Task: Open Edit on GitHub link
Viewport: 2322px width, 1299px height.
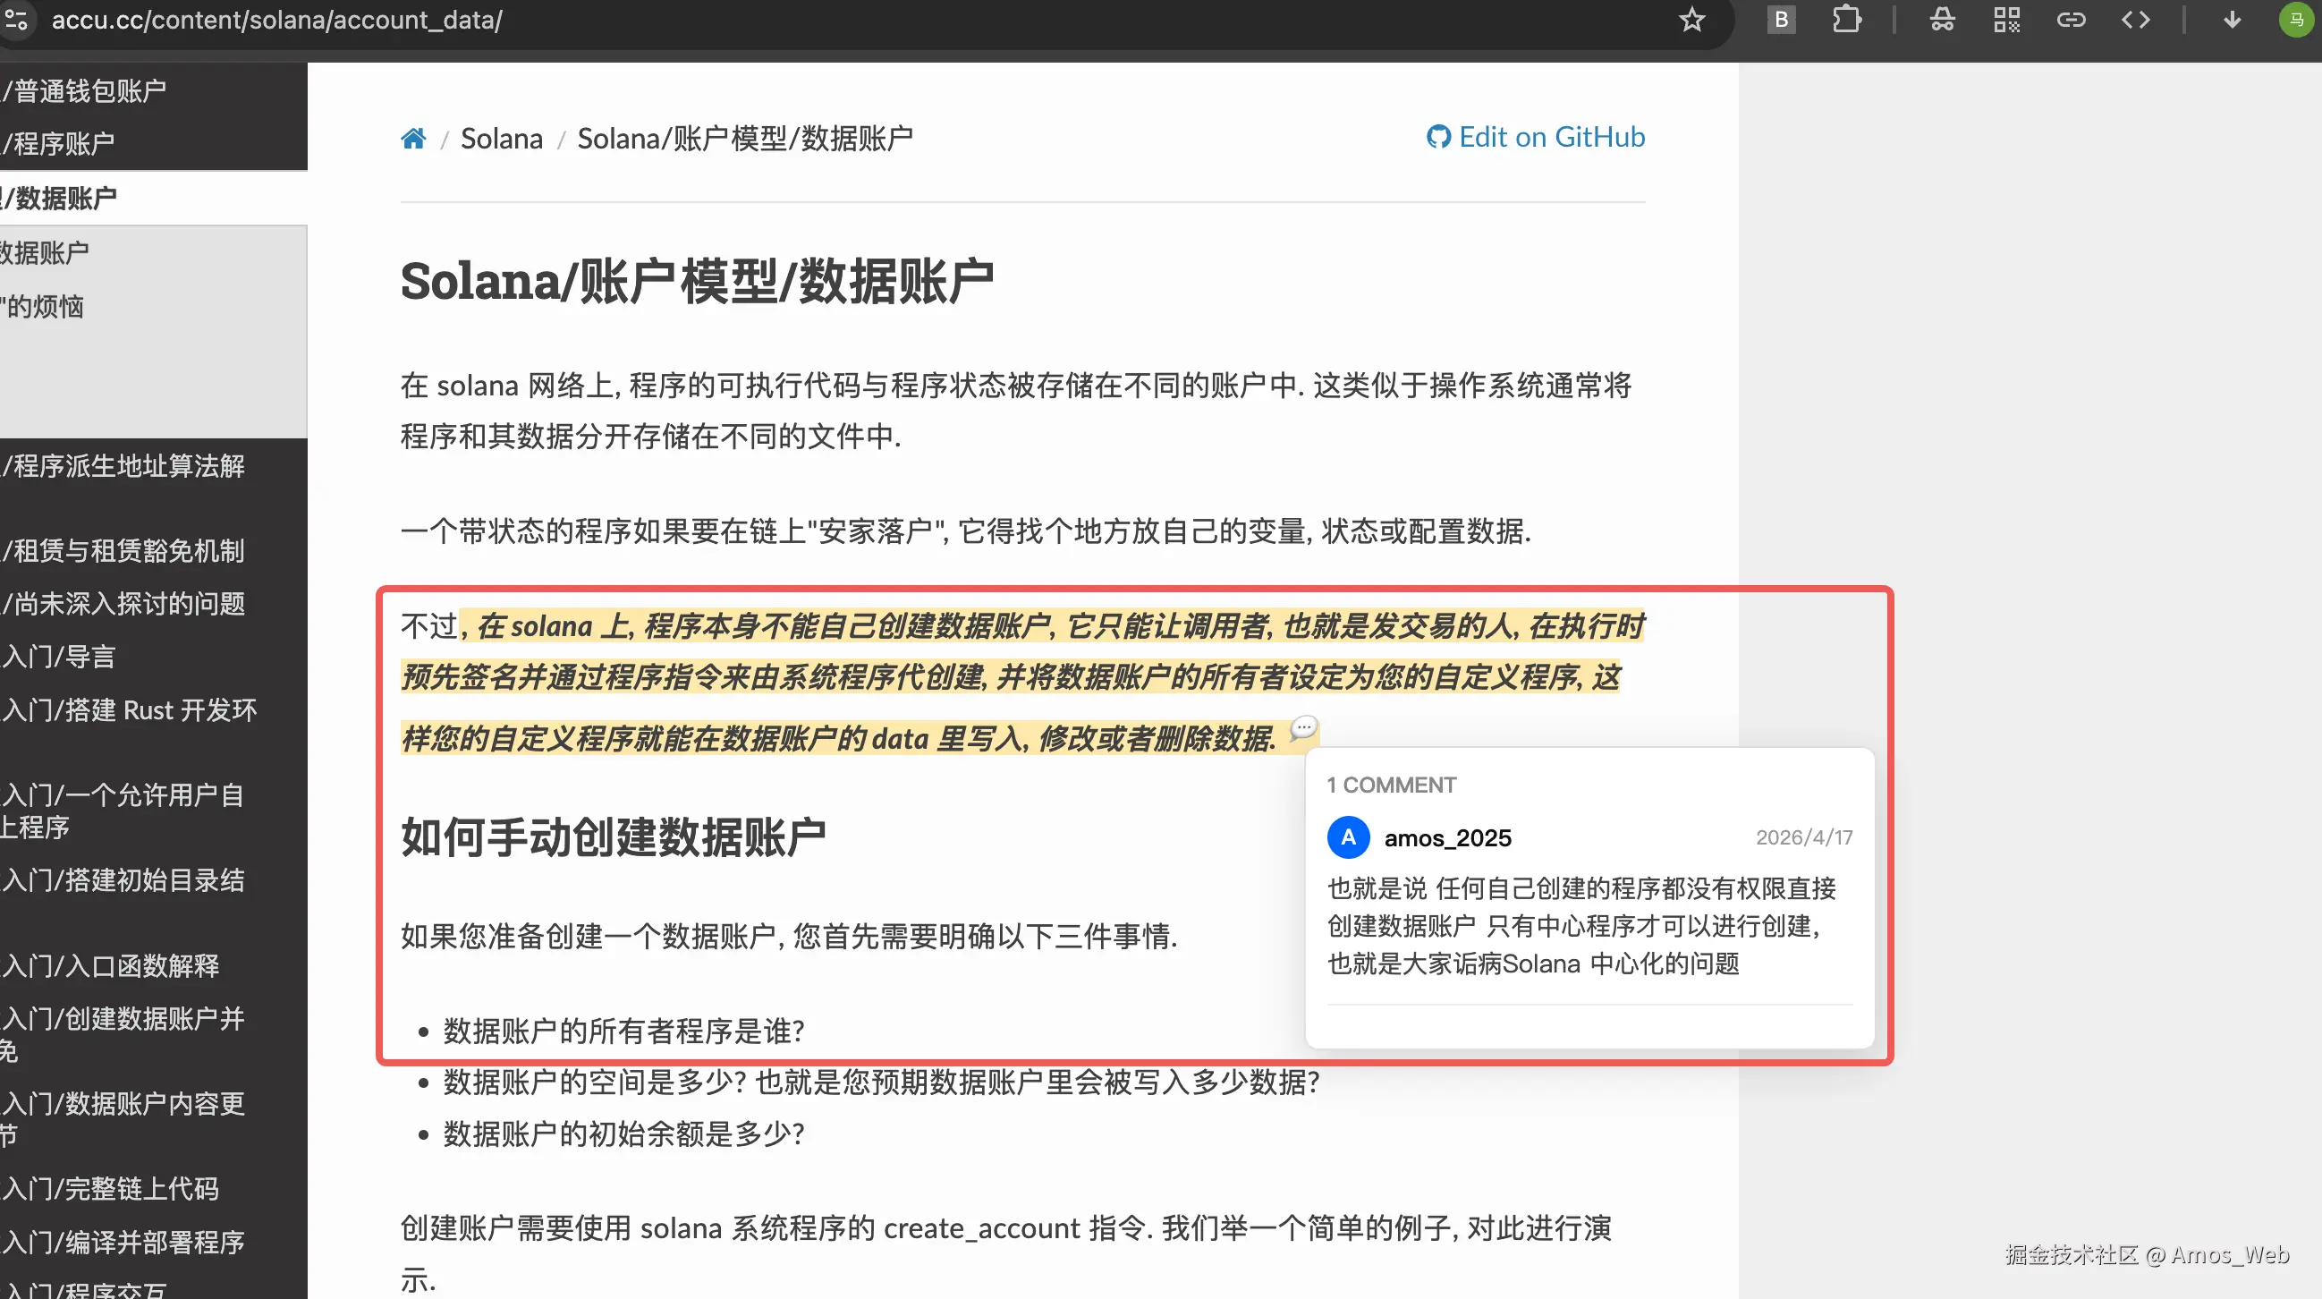Action: (1536, 137)
